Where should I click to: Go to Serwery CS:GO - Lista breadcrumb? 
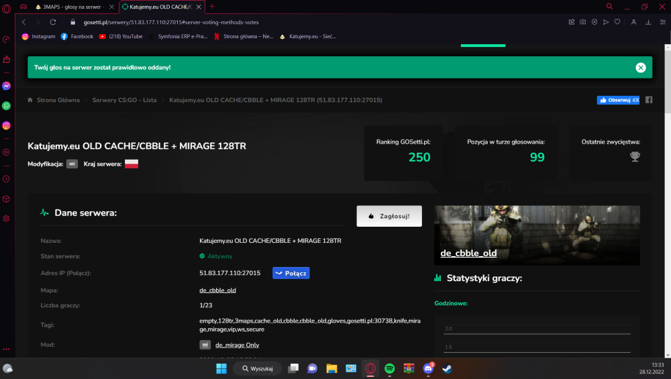point(125,100)
